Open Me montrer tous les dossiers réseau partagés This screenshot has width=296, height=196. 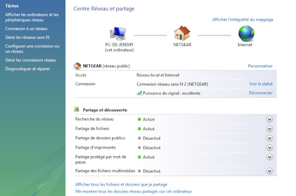coord(134,191)
